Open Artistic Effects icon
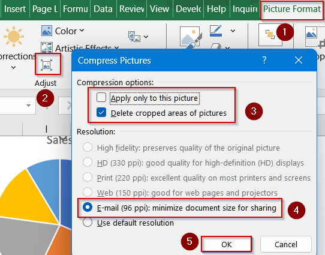The image size is (325, 255). 47,47
